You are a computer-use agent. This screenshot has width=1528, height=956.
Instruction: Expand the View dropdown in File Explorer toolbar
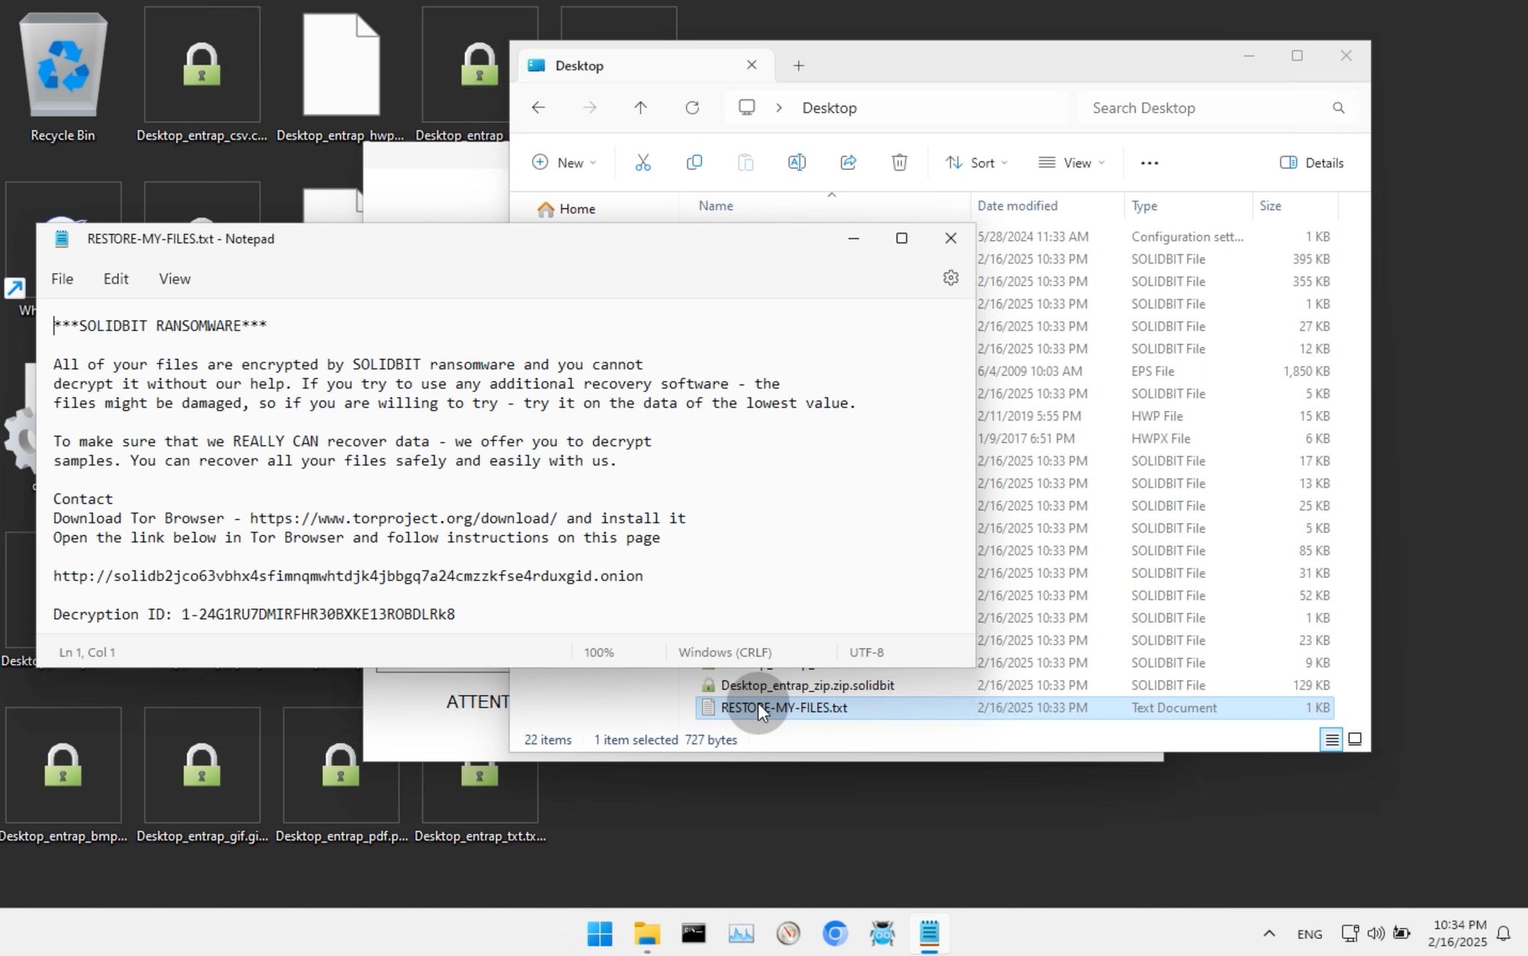click(1071, 163)
